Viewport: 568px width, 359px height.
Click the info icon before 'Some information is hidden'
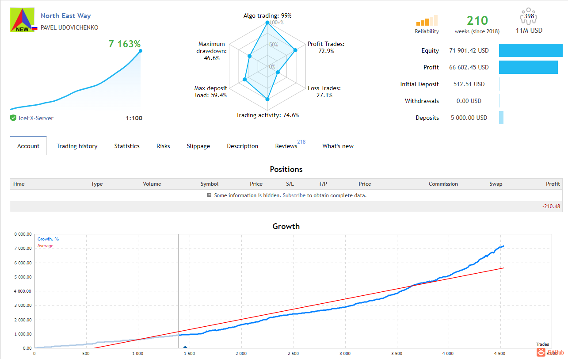tap(209, 195)
